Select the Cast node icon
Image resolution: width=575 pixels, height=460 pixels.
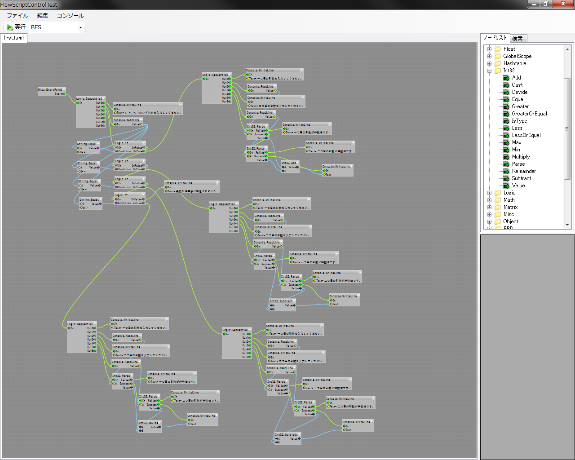point(506,85)
